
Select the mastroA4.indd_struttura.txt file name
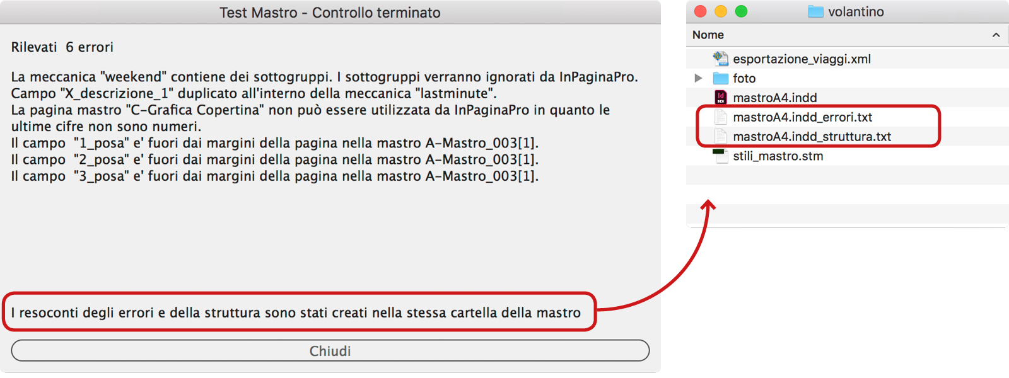(x=812, y=137)
